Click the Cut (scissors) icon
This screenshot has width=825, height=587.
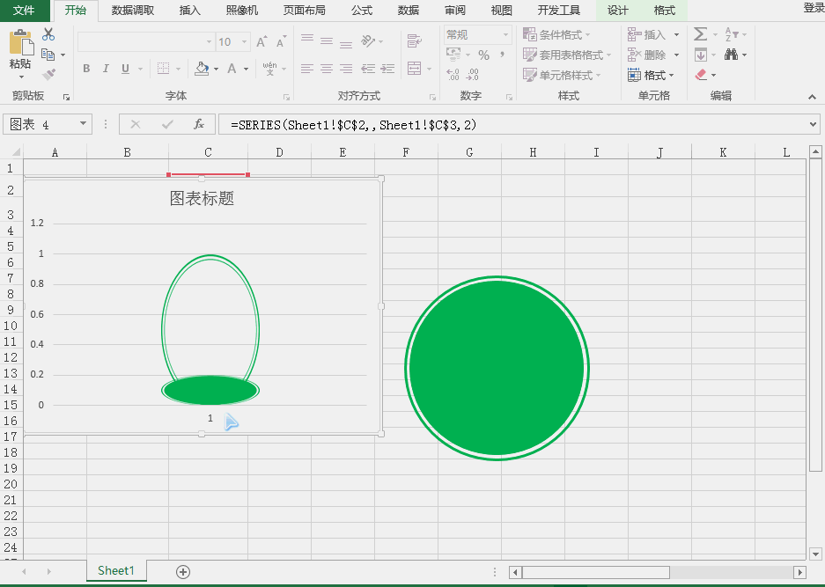[x=48, y=33]
